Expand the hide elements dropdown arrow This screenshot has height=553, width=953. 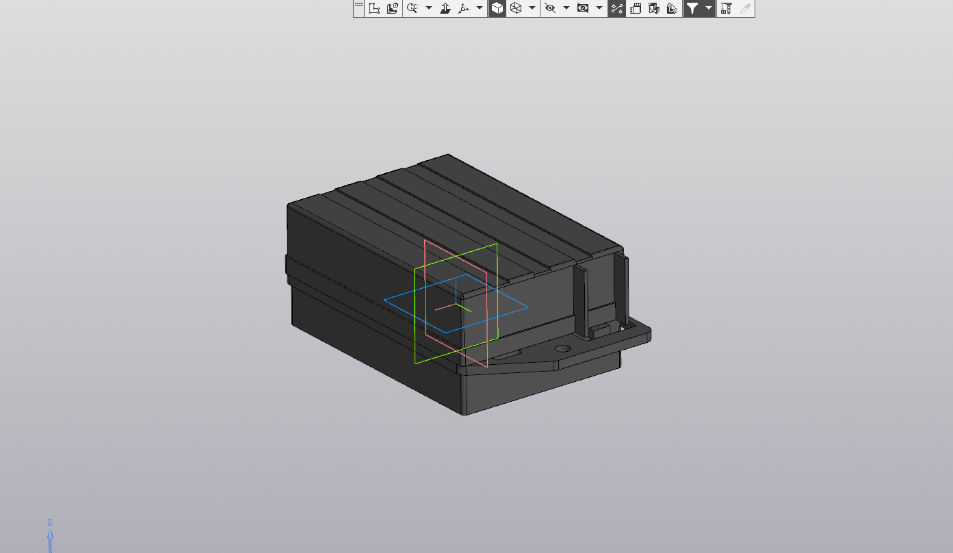point(566,8)
